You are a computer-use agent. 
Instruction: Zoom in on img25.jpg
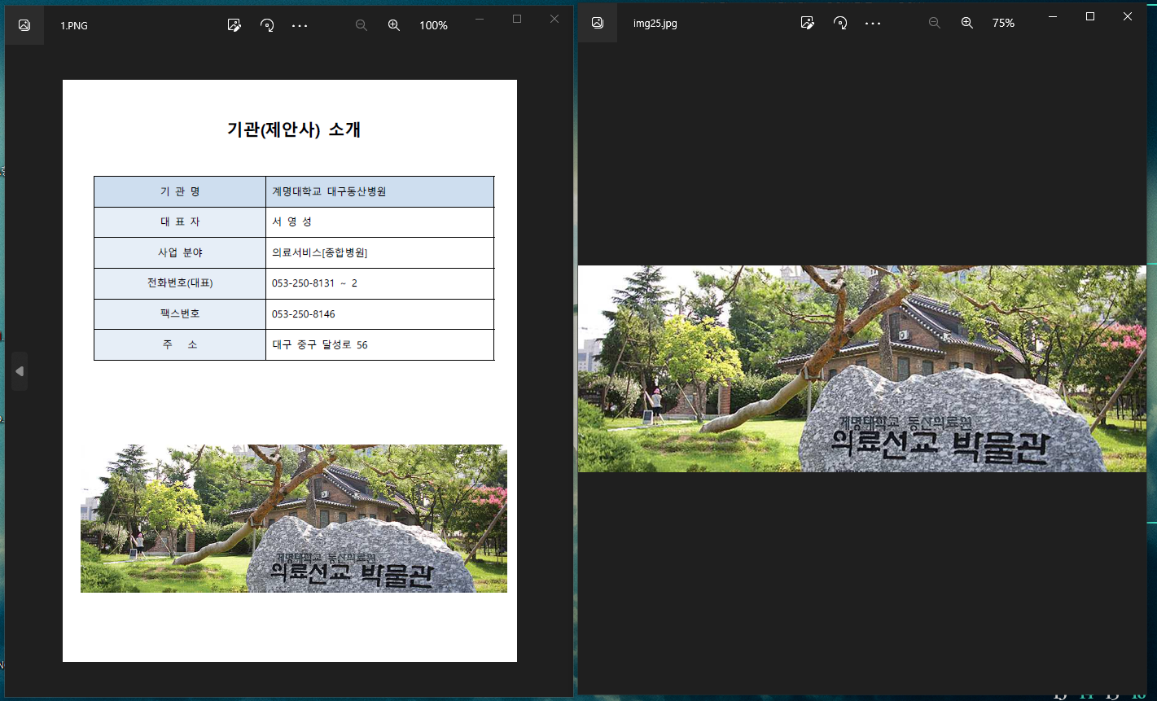click(x=967, y=23)
